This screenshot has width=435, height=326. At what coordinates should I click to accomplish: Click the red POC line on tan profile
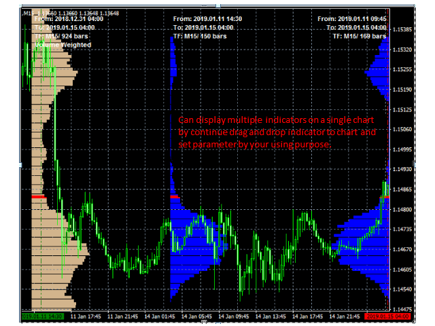[x=38, y=197]
